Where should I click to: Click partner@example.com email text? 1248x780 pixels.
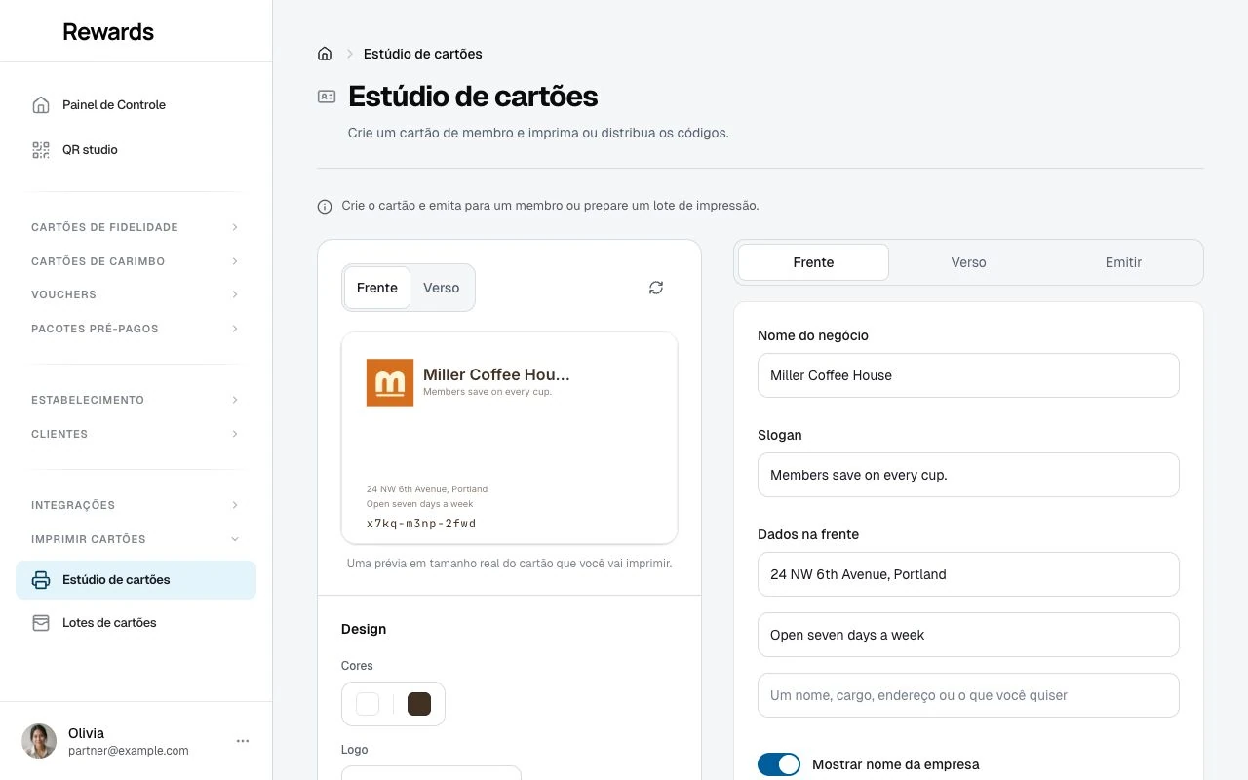click(x=129, y=751)
